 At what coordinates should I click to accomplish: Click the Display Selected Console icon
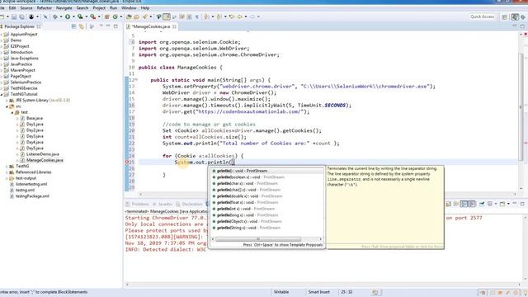coord(490,204)
